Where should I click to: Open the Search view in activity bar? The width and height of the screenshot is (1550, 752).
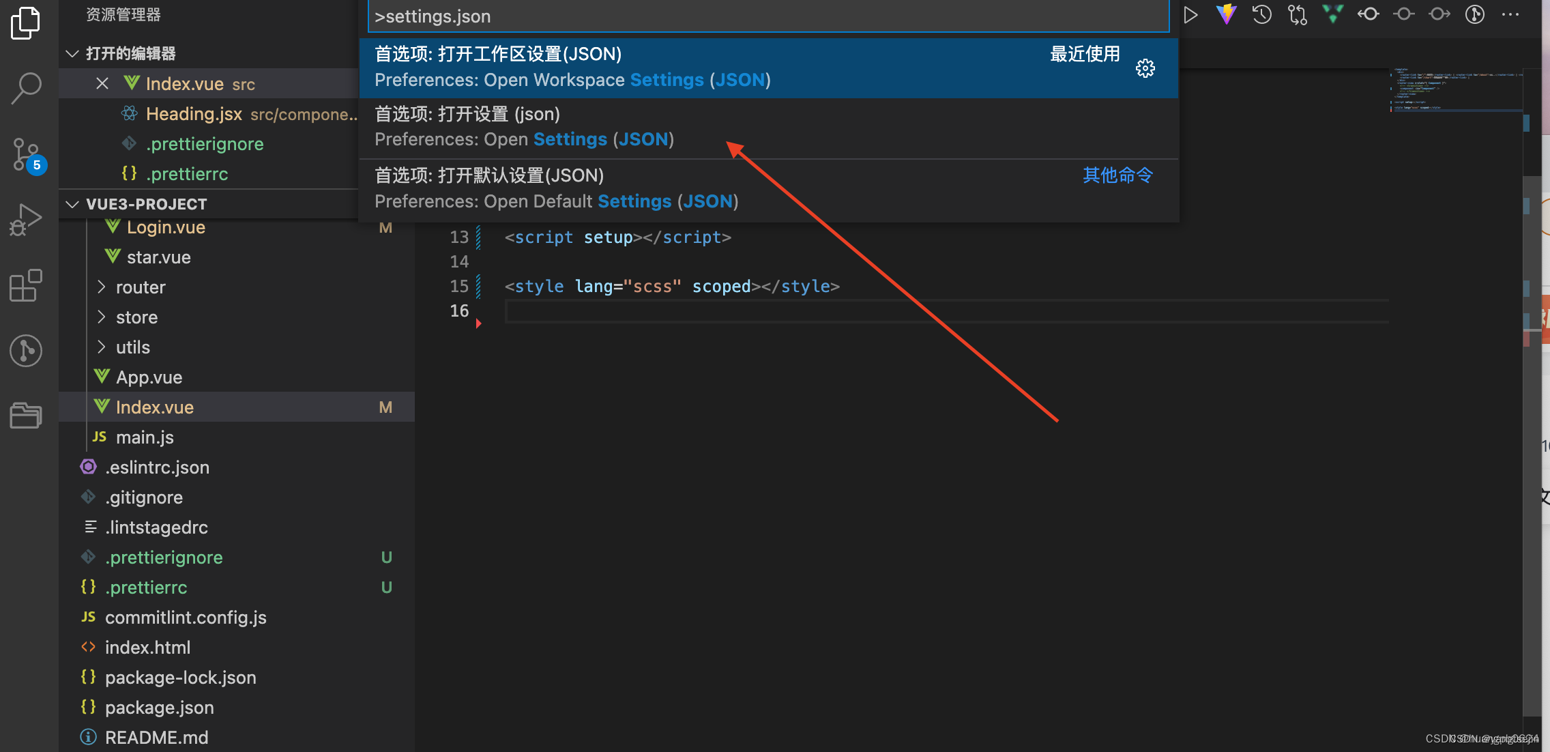[26, 89]
